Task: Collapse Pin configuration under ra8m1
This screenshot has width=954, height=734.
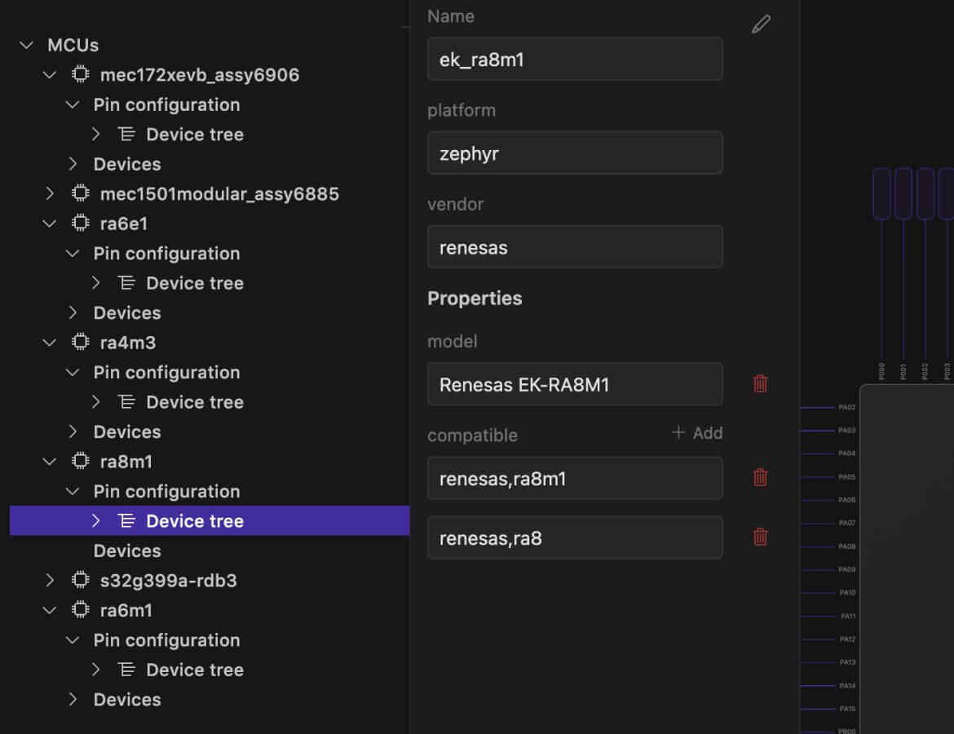Action: (x=73, y=491)
